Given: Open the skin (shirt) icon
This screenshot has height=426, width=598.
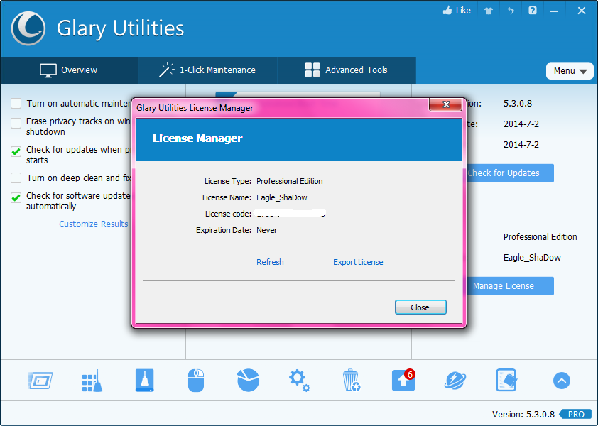Looking at the screenshot, I should (489, 11).
